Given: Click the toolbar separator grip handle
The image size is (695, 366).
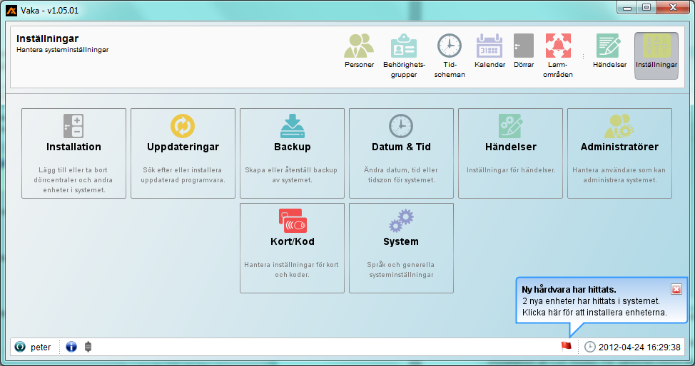Looking at the screenshot, I should tap(583, 56).
